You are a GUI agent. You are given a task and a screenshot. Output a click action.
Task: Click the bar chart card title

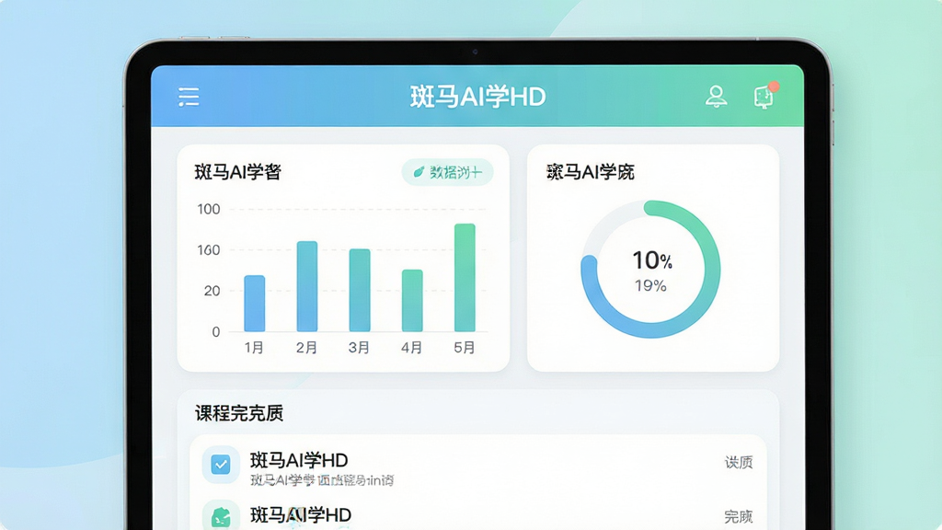238,172
